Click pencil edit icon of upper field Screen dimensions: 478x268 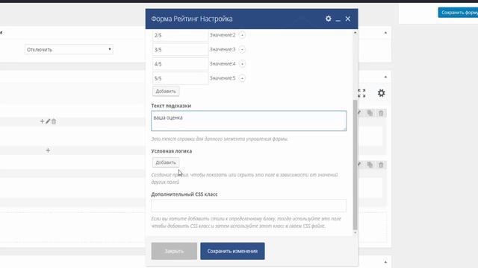pos(359,113)
